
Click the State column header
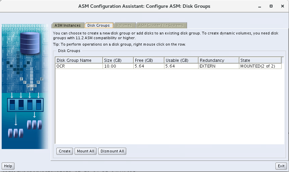click(260, 60)
